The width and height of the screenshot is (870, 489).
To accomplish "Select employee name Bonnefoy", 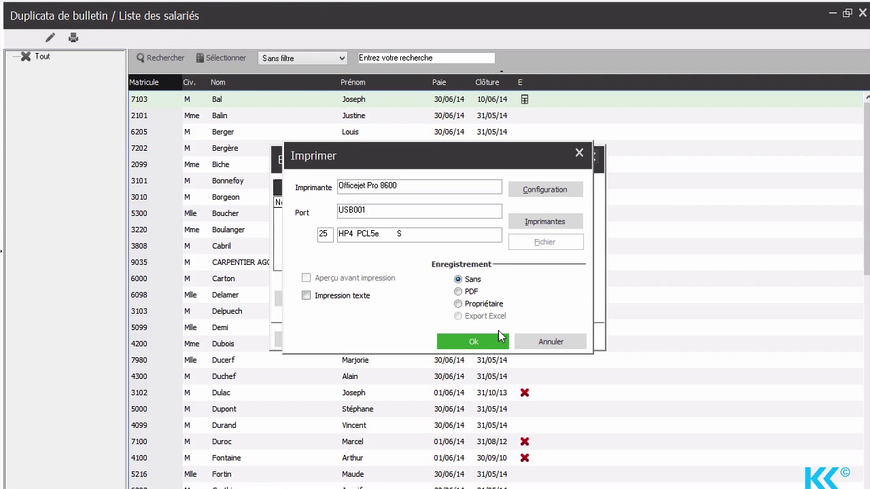I will [228, 181].
